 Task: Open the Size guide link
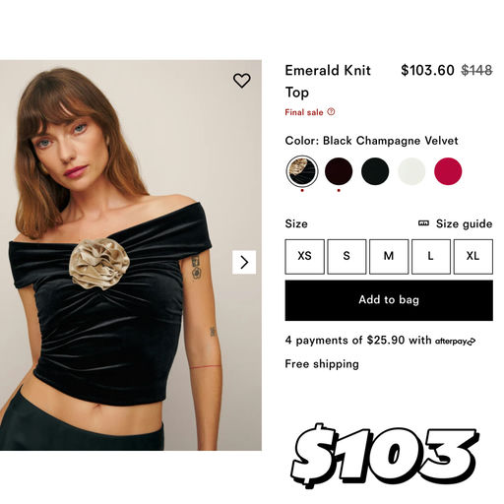[464, 223]
